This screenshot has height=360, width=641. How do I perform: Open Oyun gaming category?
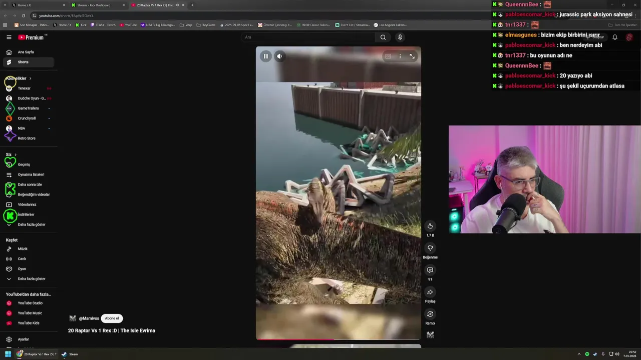(x=28, y=269)
